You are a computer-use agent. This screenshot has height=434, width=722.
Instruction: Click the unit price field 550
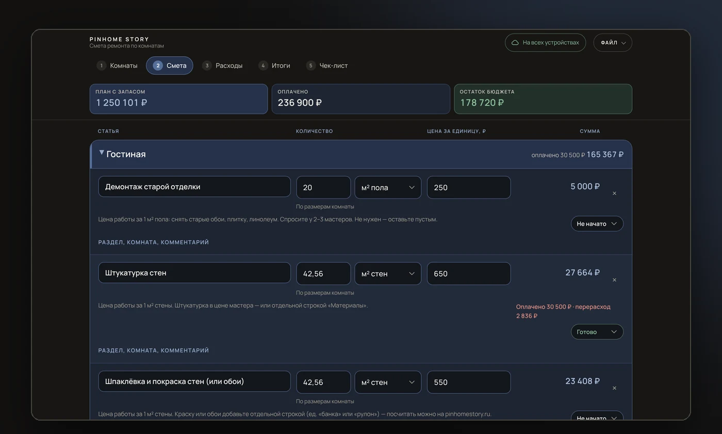click(469, 382)
